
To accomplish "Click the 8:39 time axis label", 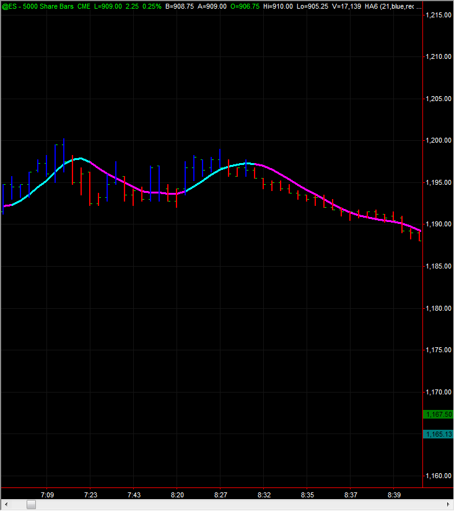I will coord(394,495).
